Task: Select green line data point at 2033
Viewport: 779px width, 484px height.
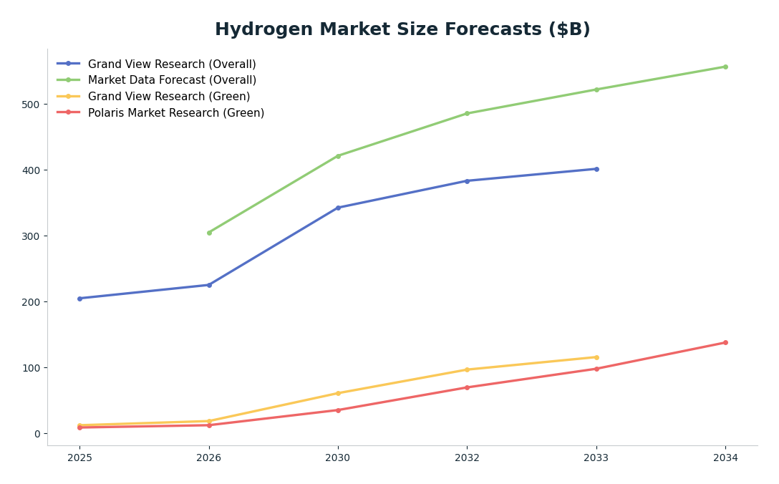Action: click(596, 89)
